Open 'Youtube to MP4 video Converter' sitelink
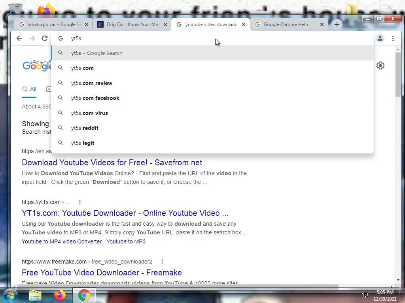Viewport: 405px width, 303px height. (x=62, y=241)
